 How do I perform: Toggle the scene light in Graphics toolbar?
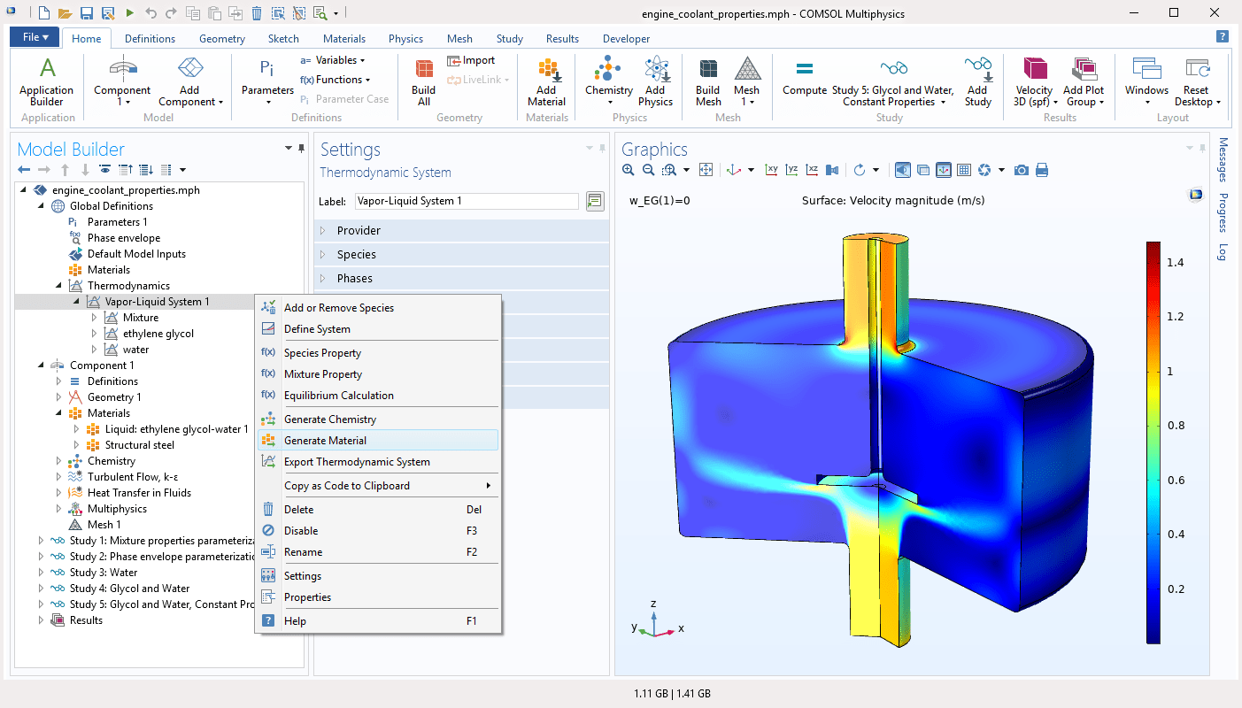point(902,169)
